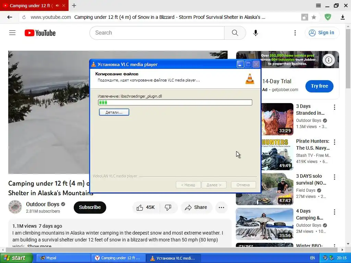351x263 pixels.
Task: Open 3 Days Stranded video thumbnail
Action: (x=277, y=119)
